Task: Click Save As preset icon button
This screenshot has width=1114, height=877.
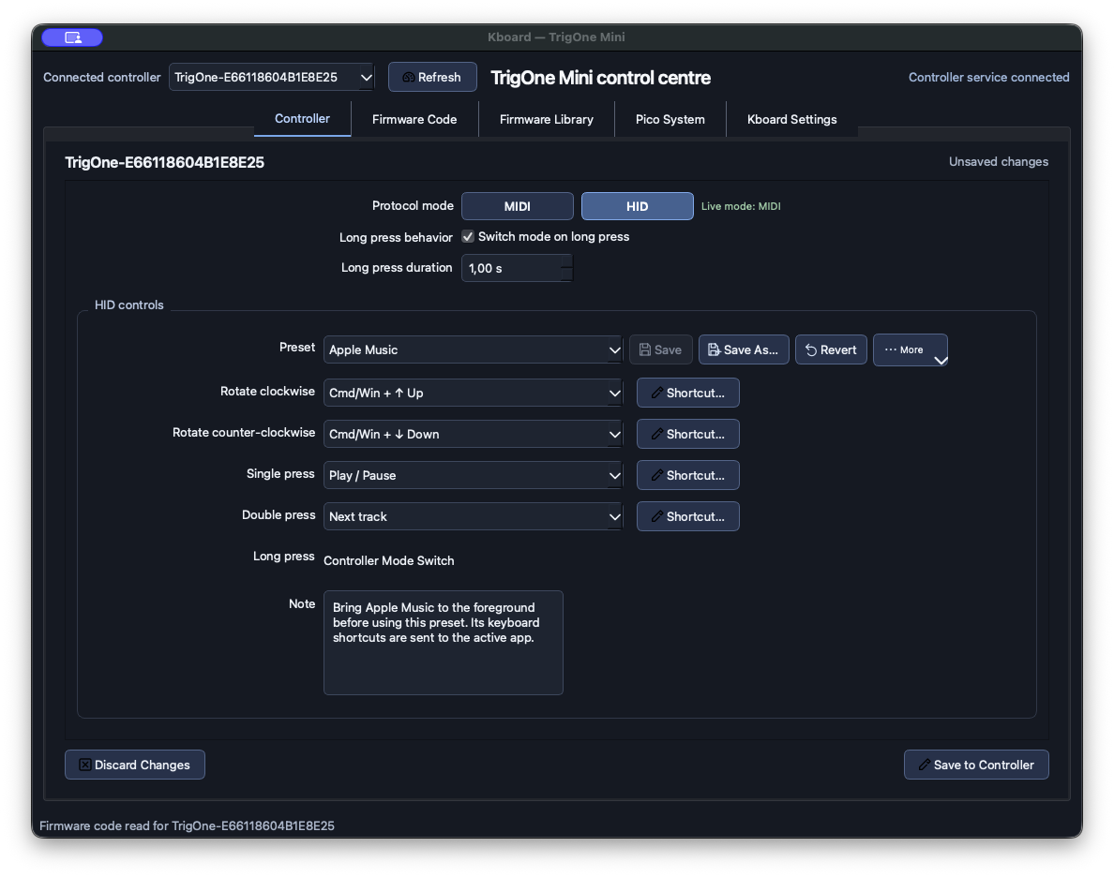Action: coord(744,350)
